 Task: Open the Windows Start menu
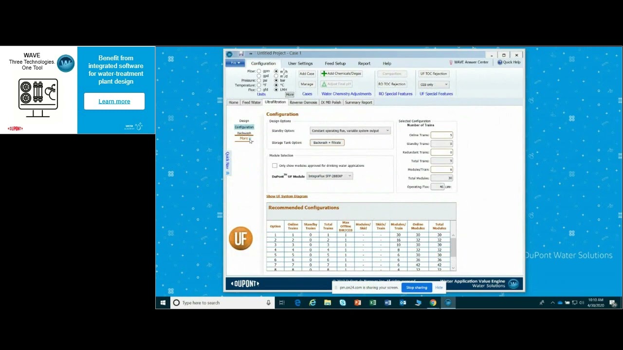click(x=163, y=303)
